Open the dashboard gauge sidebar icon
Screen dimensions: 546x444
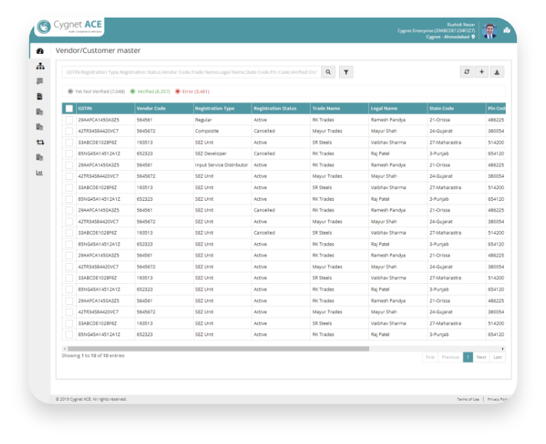point(40,51)
